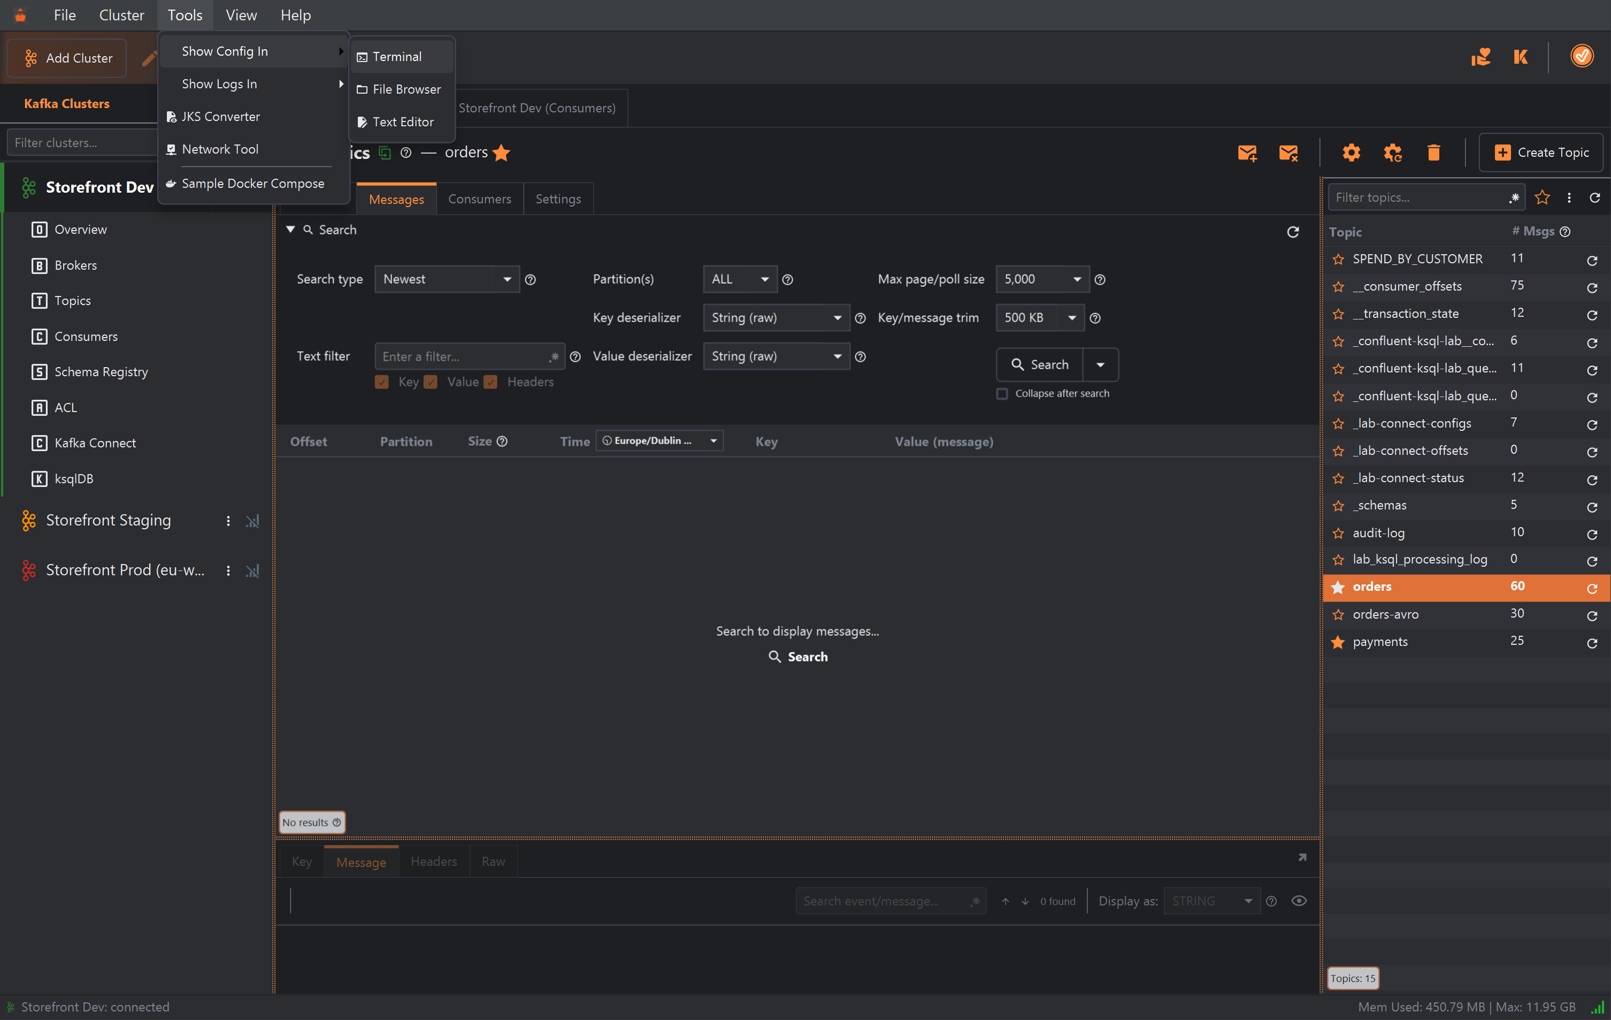Click the Search button beside dropdown arrow
The width and height of the screenshot is (1611, 1020).
coord(1040,365)
